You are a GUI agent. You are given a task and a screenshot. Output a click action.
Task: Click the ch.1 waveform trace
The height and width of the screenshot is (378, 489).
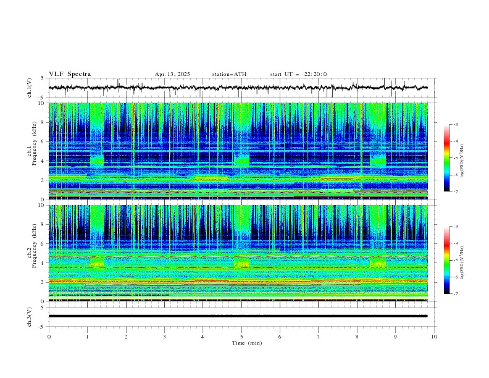tap(238, 88)
